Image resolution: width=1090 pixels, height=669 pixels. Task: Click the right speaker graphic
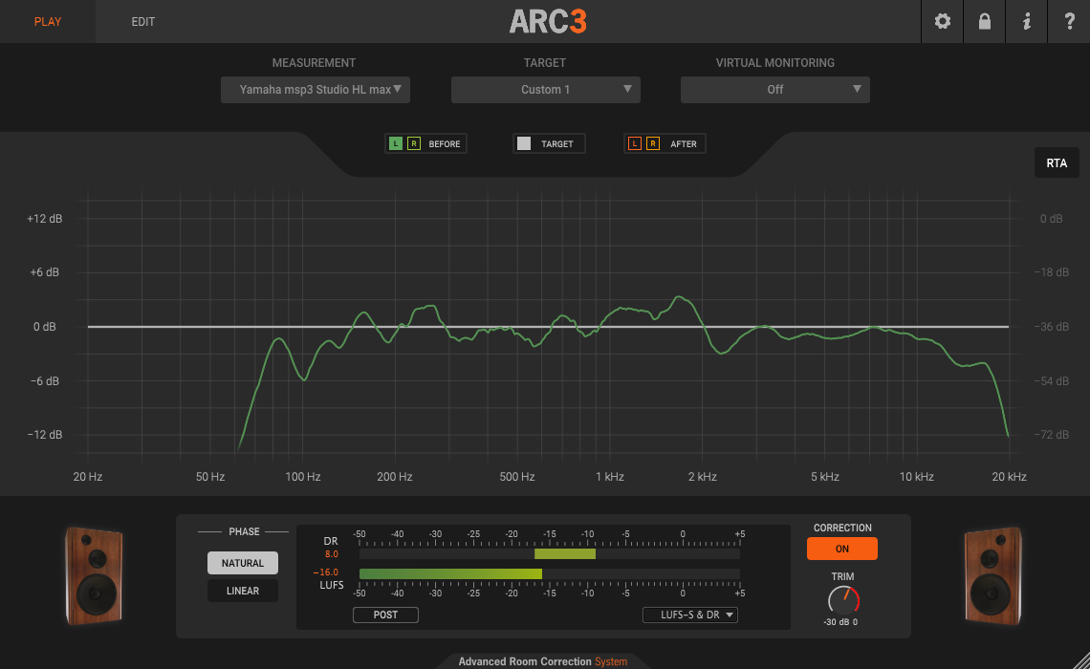point(994,577)
